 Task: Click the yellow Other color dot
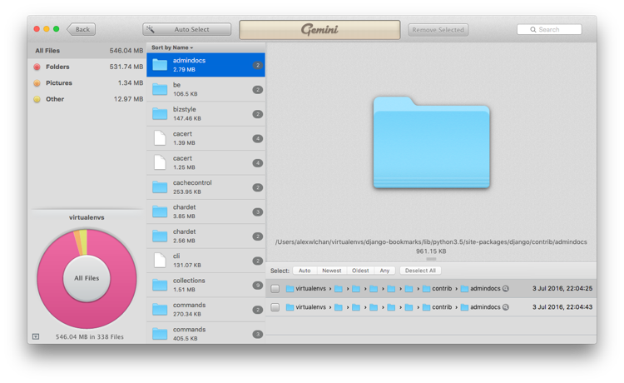coord(37,99)
